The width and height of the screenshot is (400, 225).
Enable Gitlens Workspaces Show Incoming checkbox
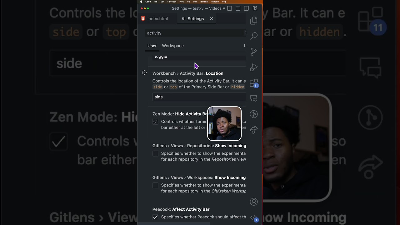(155, 185)
